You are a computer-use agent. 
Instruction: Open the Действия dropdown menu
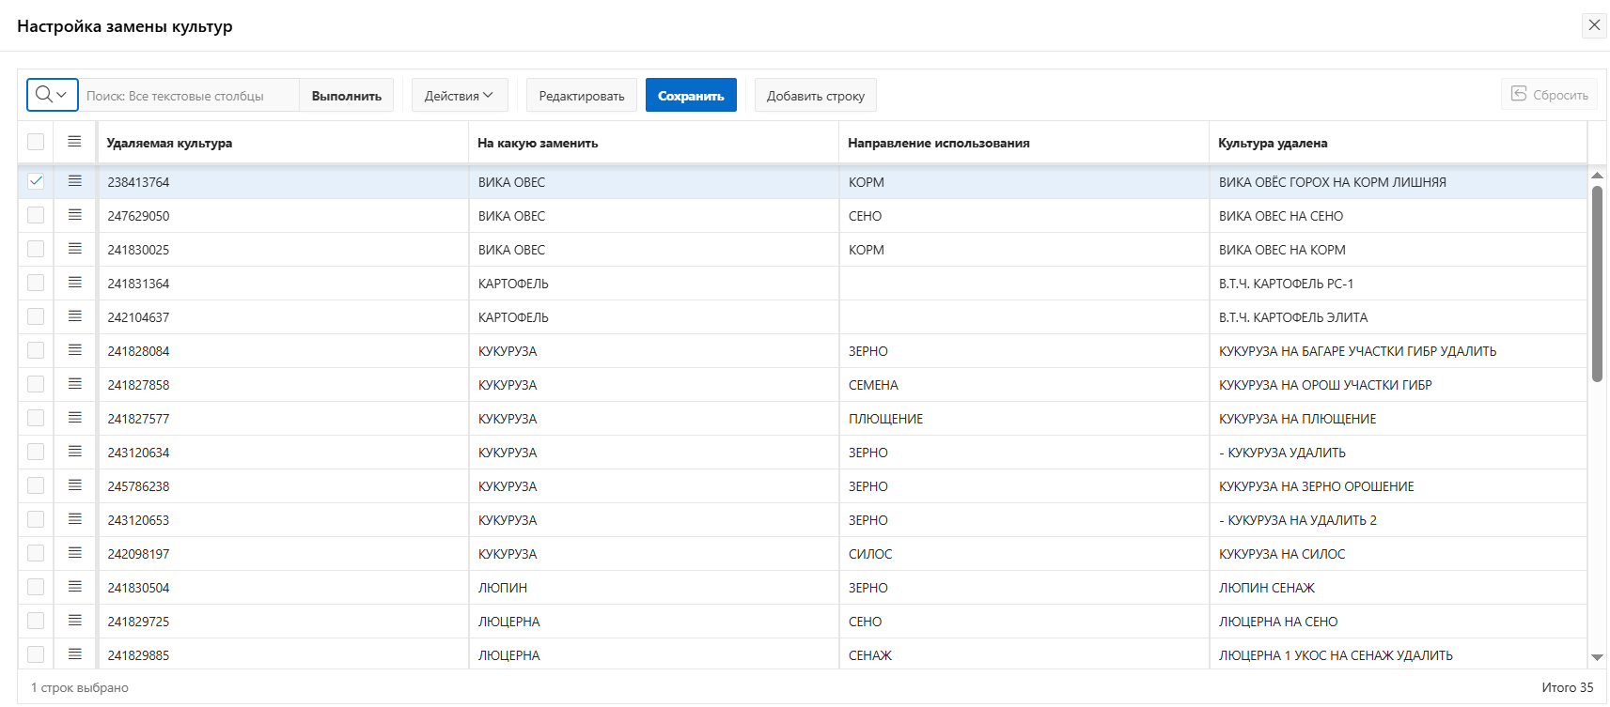click(459, 96)
